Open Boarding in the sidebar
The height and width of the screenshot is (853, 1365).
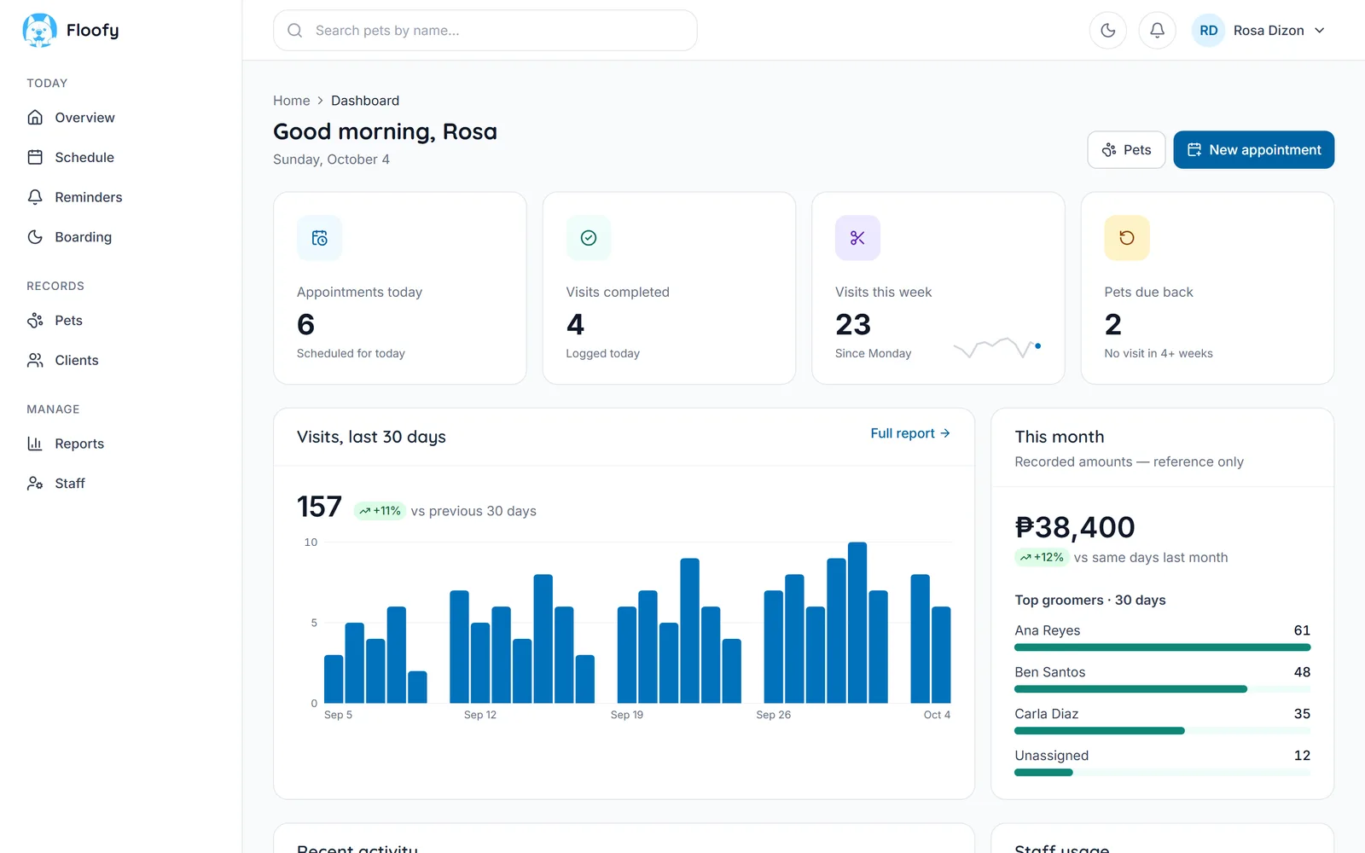tap(120, 237)
